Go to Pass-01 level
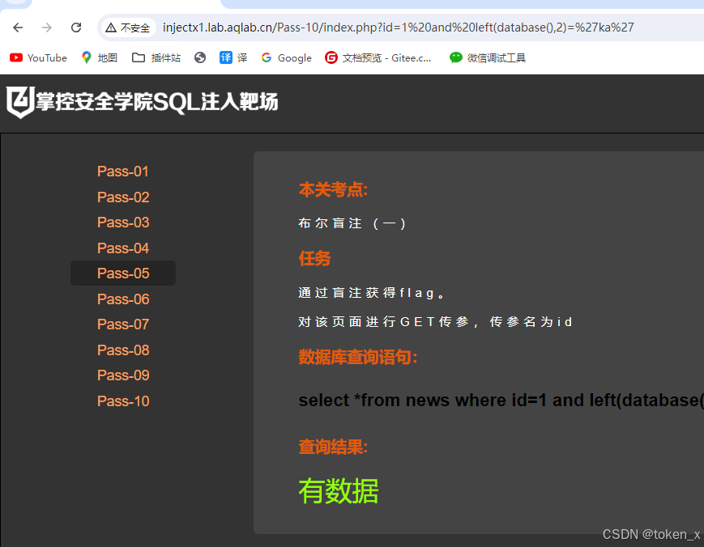Viewport: 704px width, 547px height. coord(122,172)
